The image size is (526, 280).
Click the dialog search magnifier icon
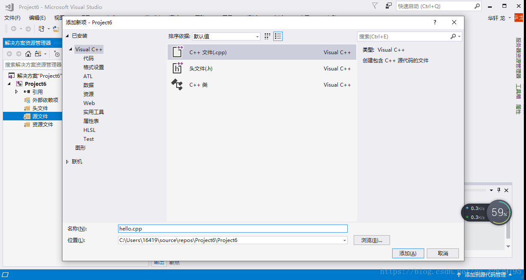[453, 37]
